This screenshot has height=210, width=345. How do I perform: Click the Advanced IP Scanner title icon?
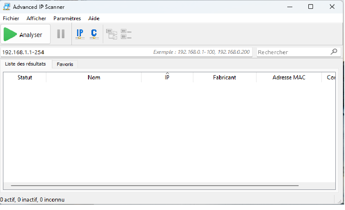coord(7,7)
